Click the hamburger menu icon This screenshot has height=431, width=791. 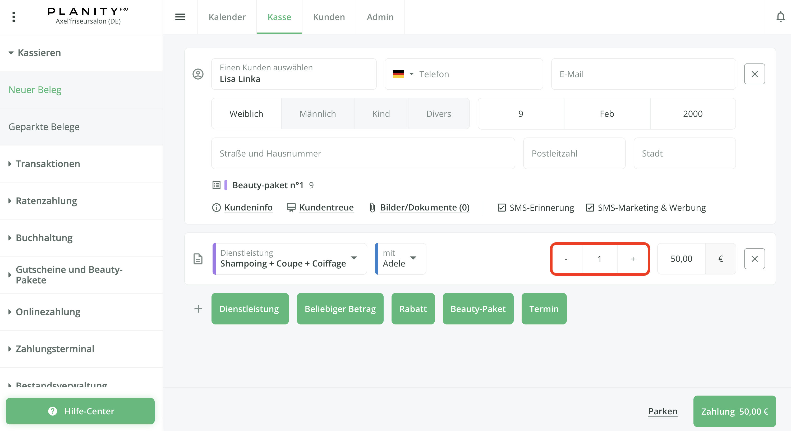point(180,17)
